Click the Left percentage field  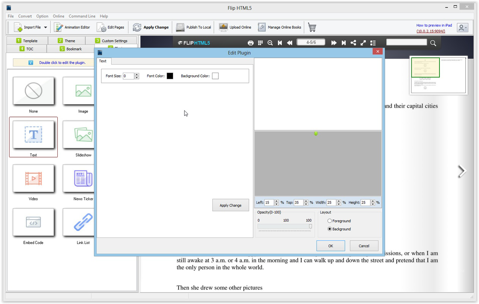tap(269, 203)
